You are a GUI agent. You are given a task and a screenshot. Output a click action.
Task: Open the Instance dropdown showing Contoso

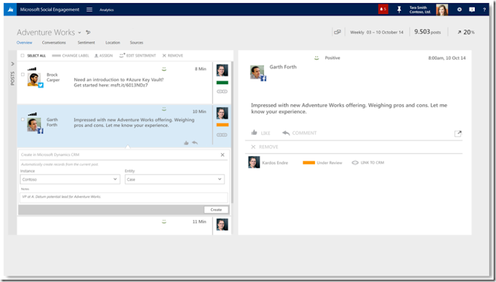(x=70, y=179)
